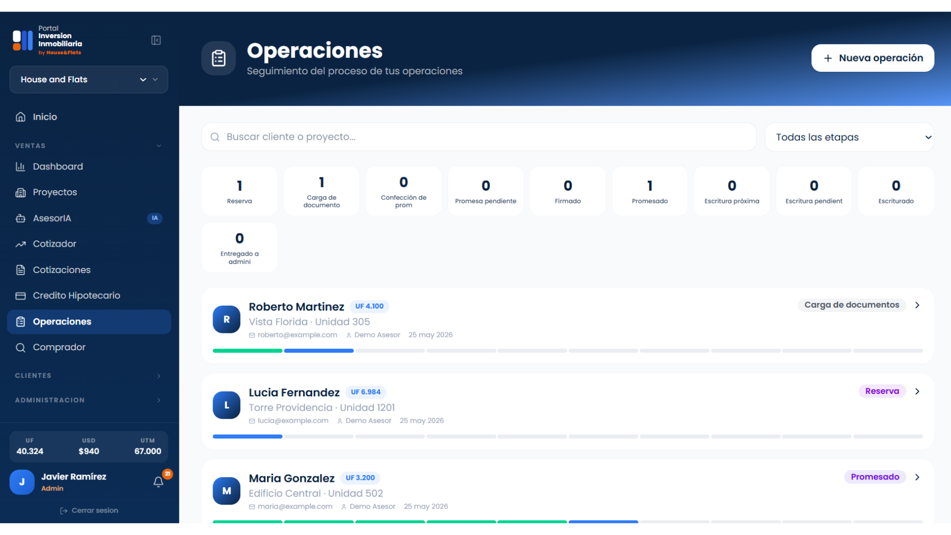This screenshot has height=535, width=951.
Task: Collapse the VENTAS section
Action: tap(89, 146)
